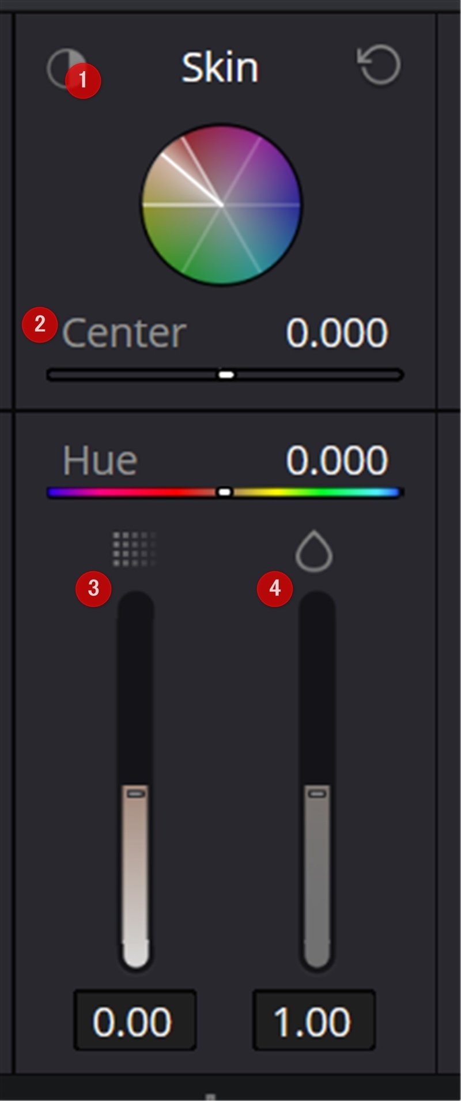
Task: Select the Saturation value box showing 1.00
Action: (x=313, y=1020)
